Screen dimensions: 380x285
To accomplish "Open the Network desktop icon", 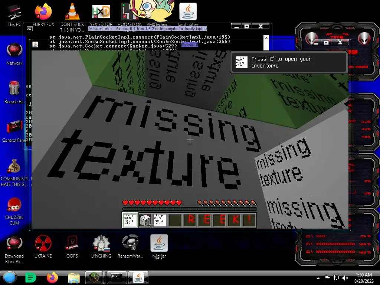I will [x=14, y=54].
